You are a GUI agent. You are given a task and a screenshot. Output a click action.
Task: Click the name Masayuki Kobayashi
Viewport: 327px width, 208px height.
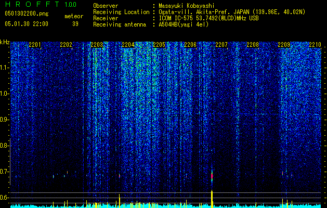pos(186,6)
